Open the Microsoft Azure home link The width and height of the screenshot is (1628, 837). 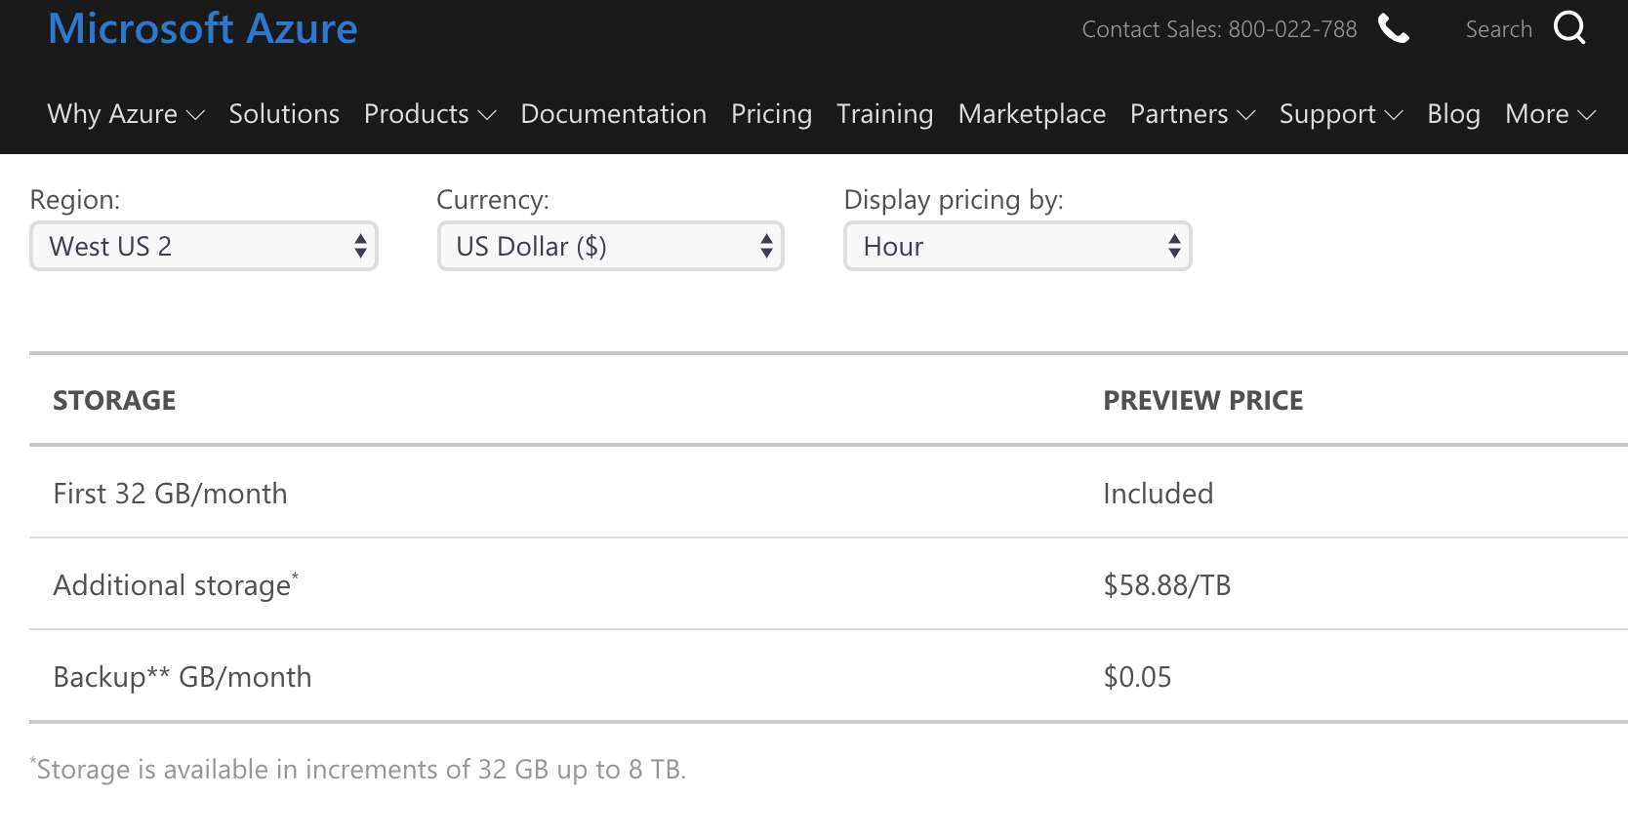(x=203, y=28)
